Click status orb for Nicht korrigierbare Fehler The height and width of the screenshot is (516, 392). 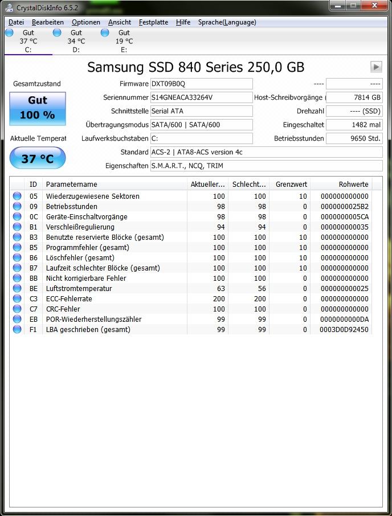tap(17, 278)
